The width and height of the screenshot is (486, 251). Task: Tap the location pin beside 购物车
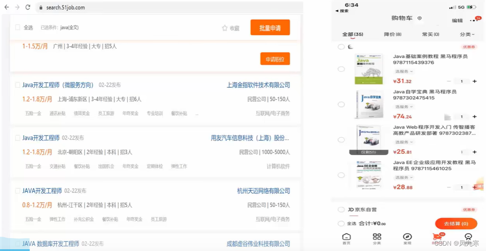click(x=420, y=18)
